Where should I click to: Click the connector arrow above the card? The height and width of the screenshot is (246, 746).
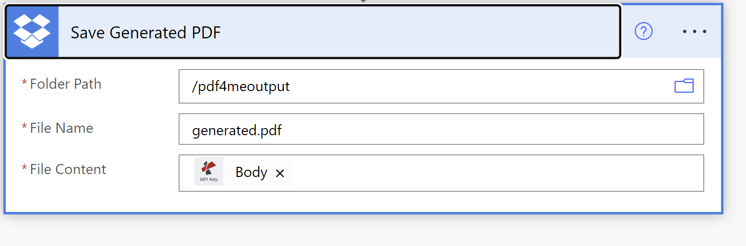pyautogui.click(x=363, y=1)
